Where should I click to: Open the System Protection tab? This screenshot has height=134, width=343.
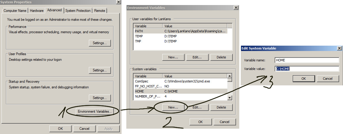click(78, 10)
